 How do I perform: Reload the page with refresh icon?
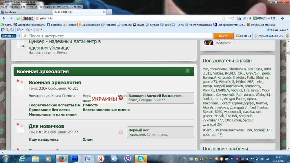233,18
